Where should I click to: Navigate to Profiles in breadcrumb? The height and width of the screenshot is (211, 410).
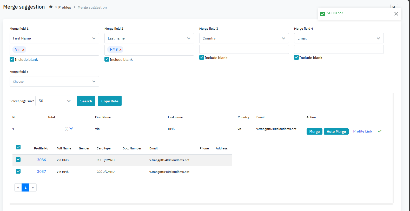tap(64, 7)
